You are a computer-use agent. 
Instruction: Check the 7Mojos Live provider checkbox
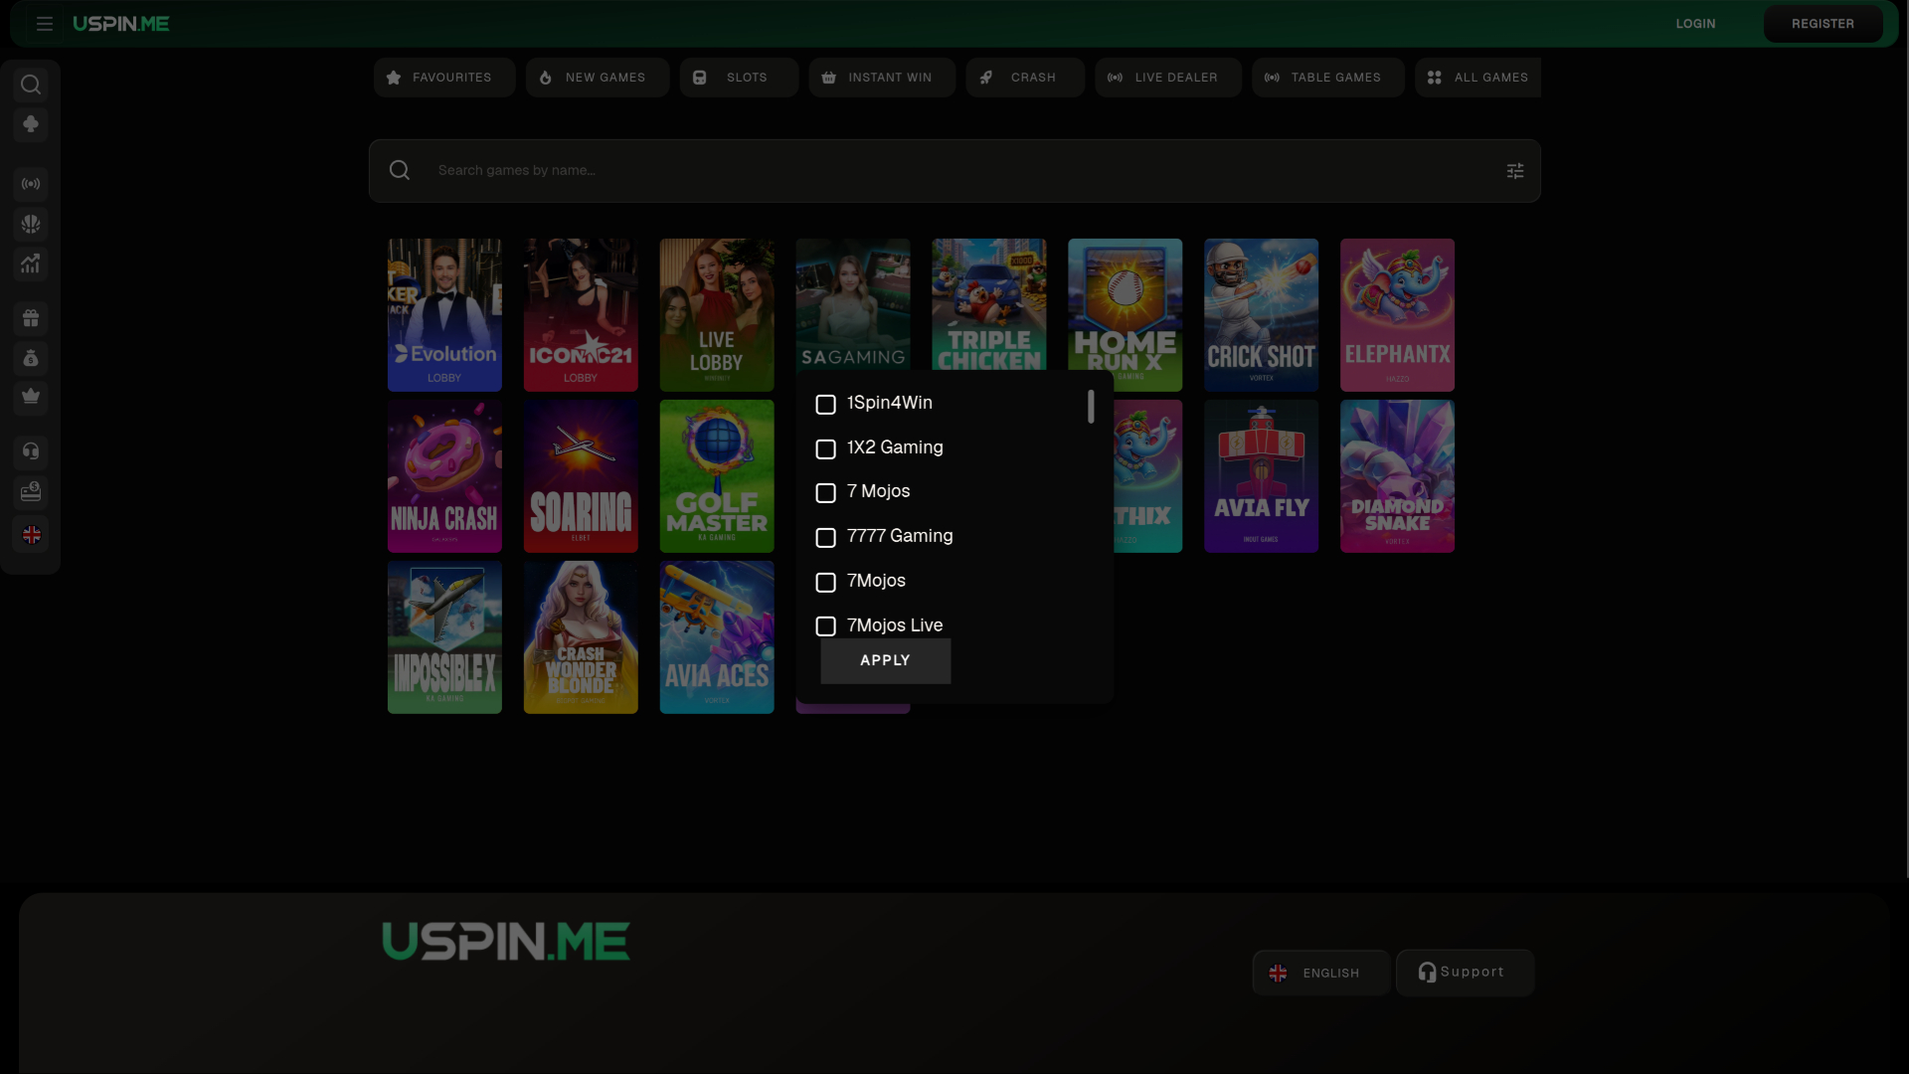click(825, 626)
